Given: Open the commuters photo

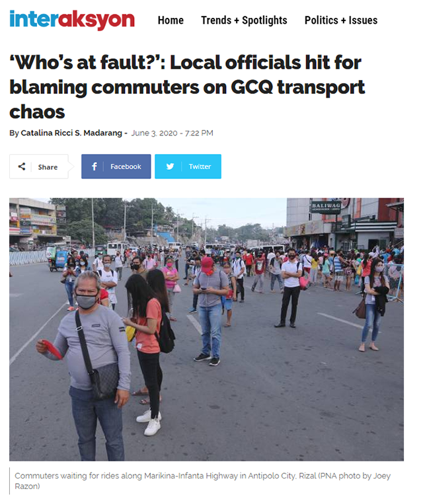Looking at the screenshot, I should click(x=206, y=329).
